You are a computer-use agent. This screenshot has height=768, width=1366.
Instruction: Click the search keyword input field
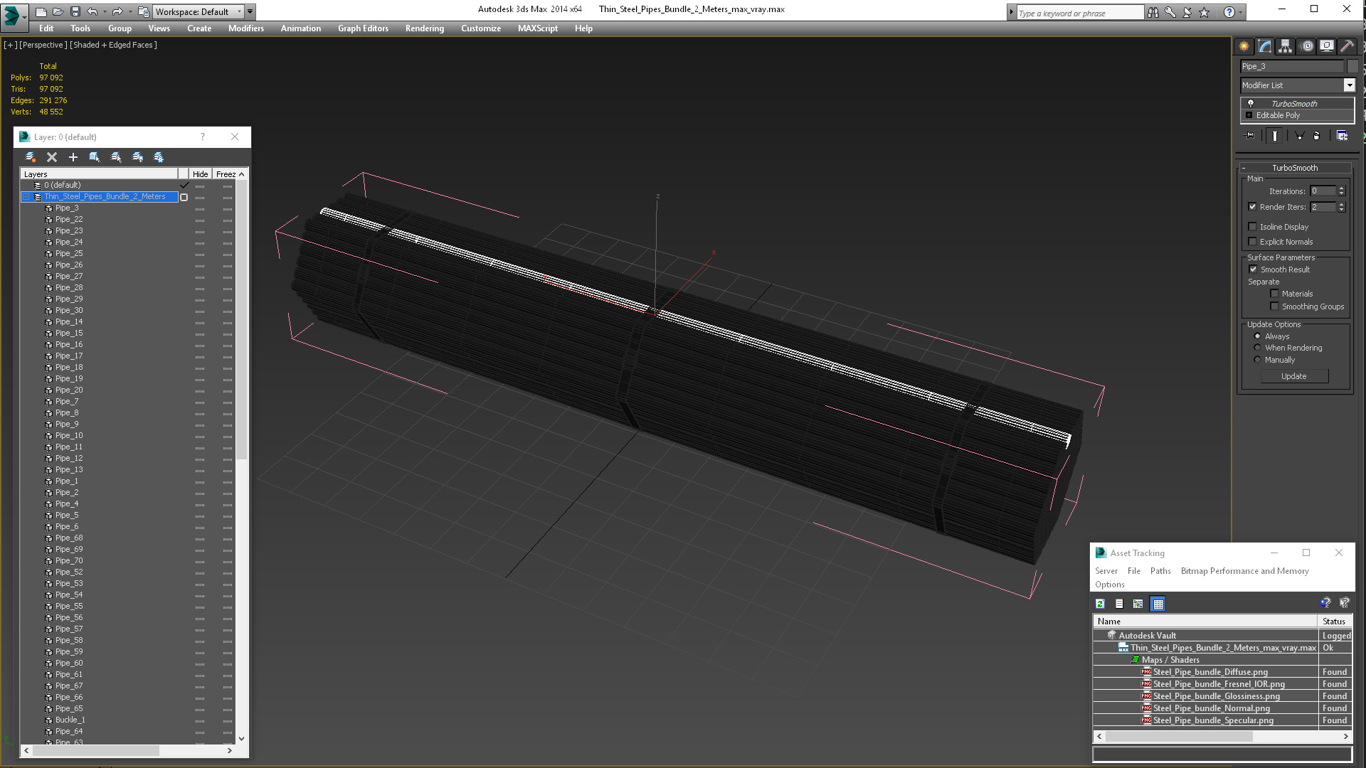[1079, 13]
